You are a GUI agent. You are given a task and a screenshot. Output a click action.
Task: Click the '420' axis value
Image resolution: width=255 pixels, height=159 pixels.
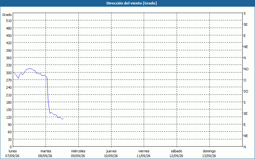(9, 43)
